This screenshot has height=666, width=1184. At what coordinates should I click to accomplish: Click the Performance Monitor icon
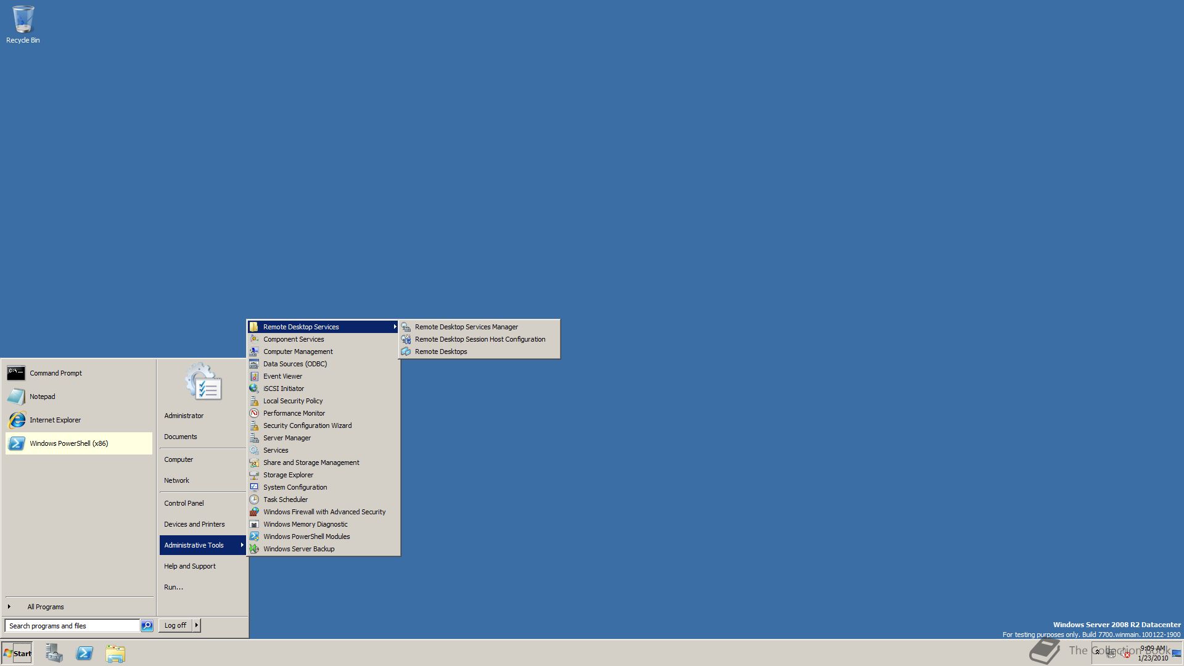254,413
